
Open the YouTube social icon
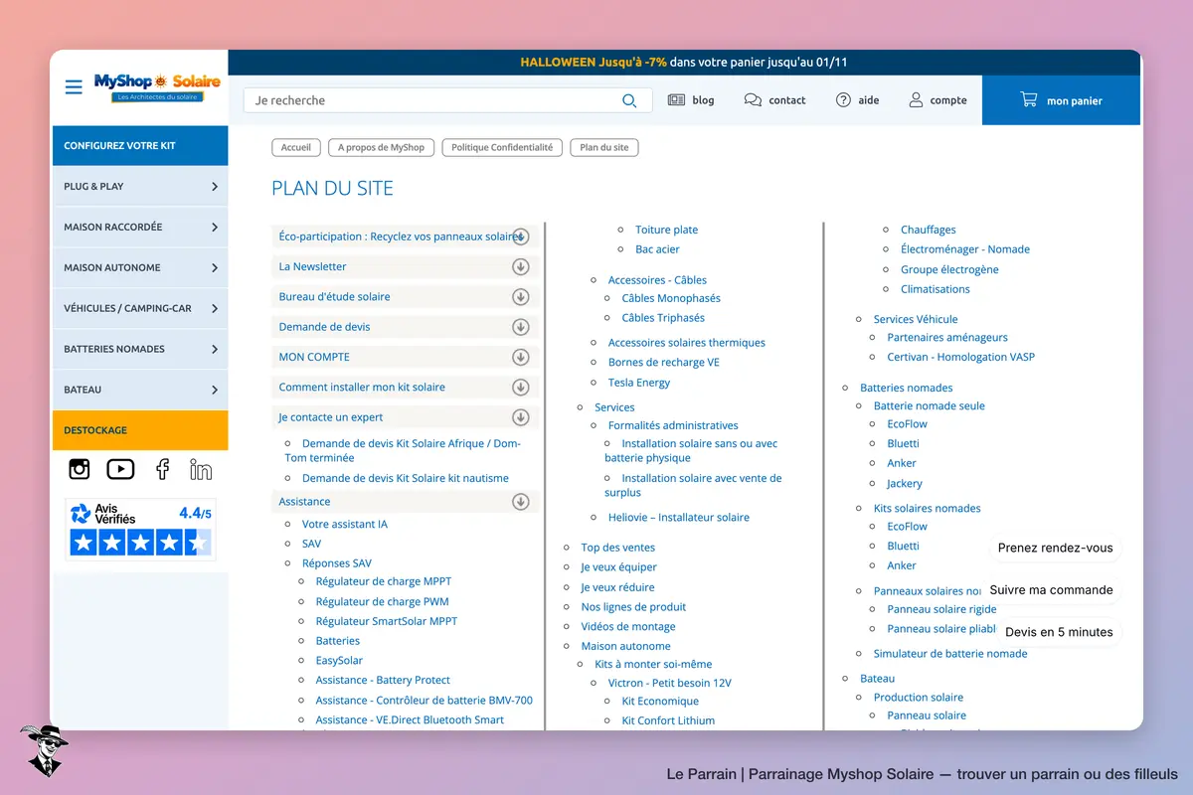[x=120, y=469]
